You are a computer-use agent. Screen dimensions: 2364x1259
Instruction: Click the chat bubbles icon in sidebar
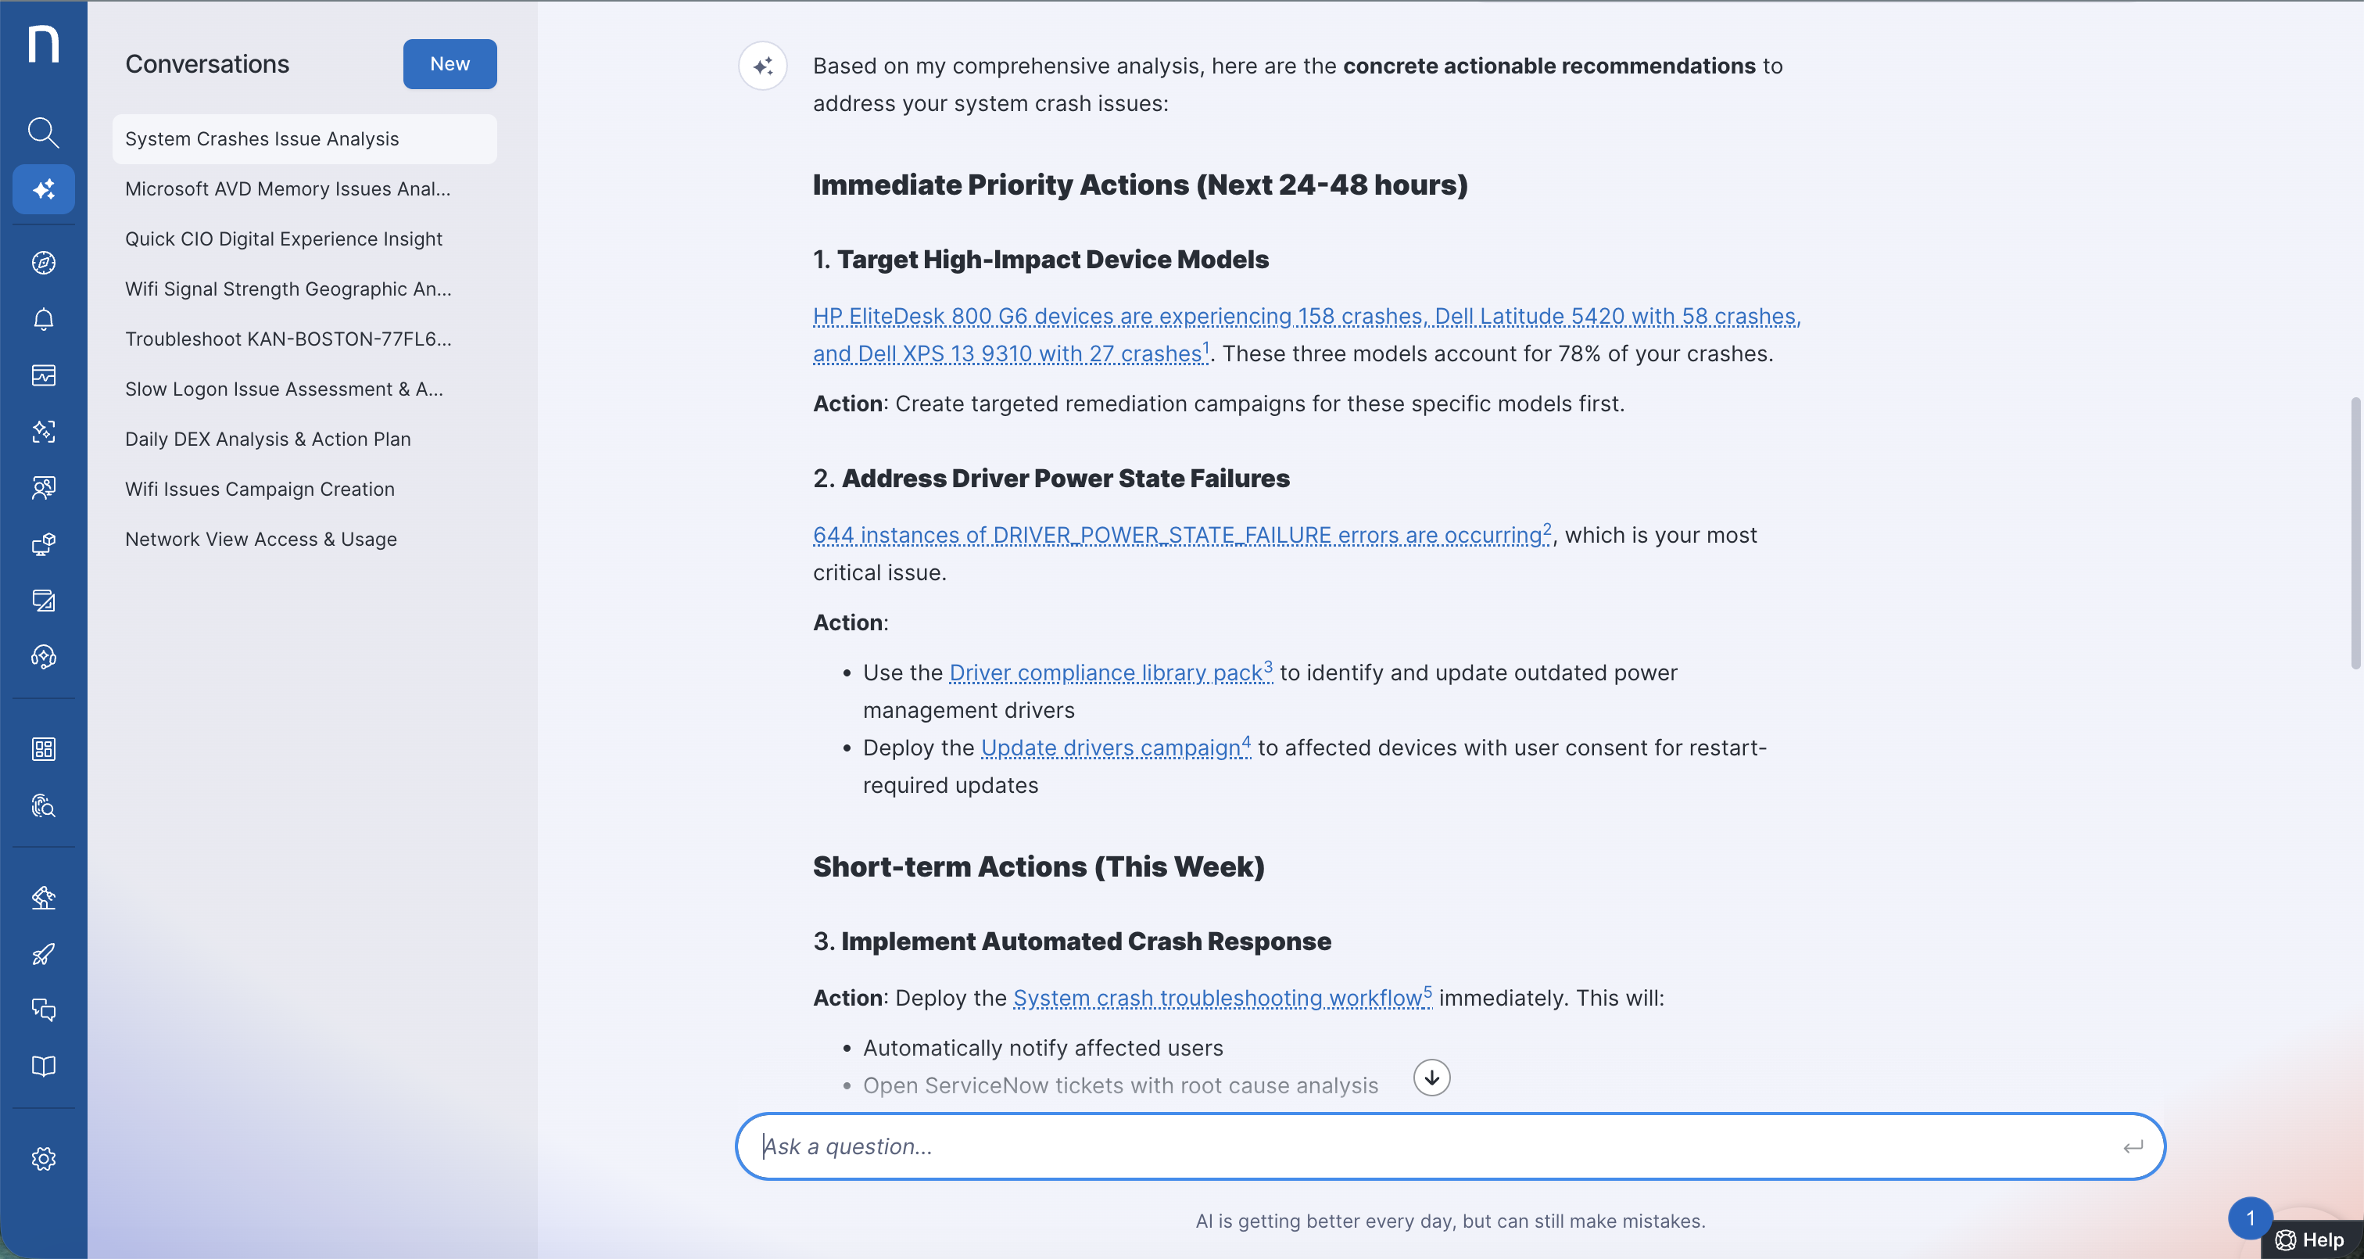[x=43, y=1010]
